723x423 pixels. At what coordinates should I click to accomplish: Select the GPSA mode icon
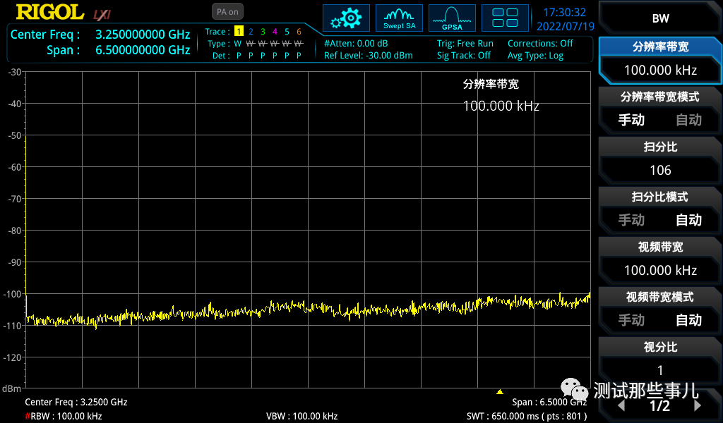[451, 18]
